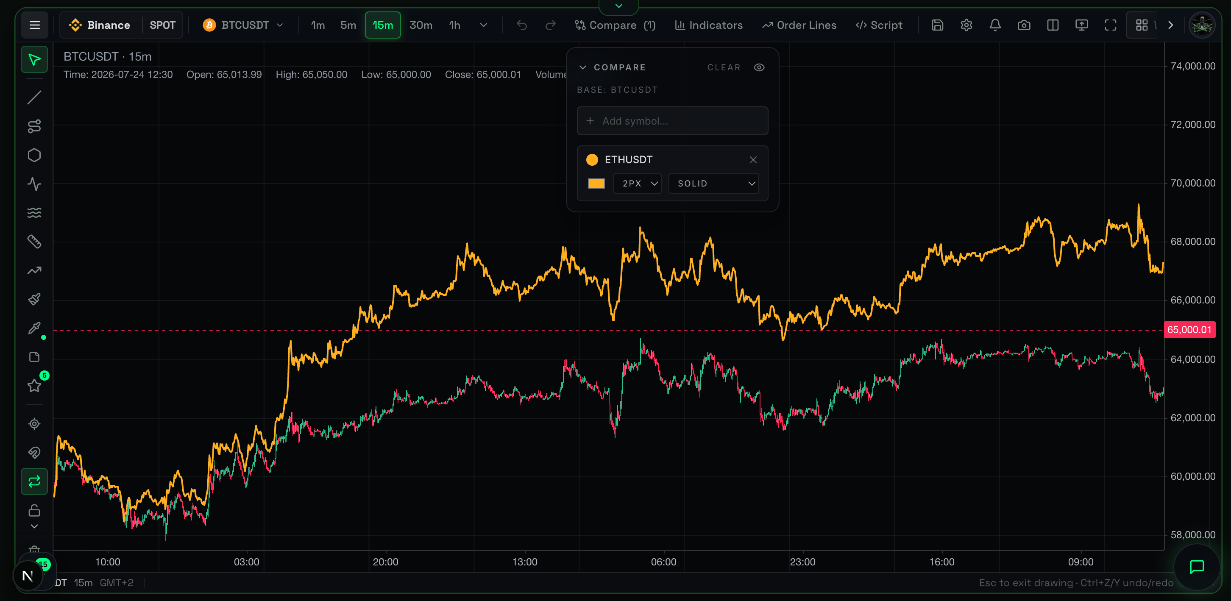The image size is (1231, 601).
Task: Switch to the 30m timeframe
Action: [x=421, y=25]
